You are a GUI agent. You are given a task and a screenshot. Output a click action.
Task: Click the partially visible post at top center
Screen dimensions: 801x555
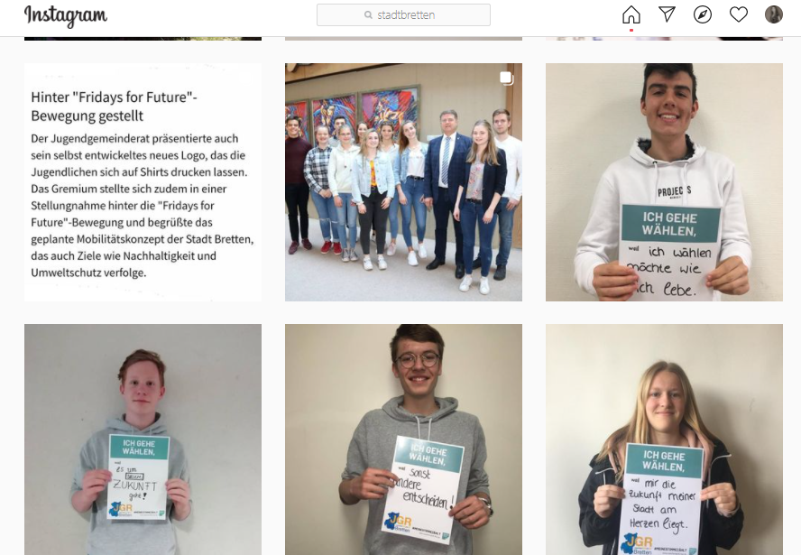(x=403, y=38)
